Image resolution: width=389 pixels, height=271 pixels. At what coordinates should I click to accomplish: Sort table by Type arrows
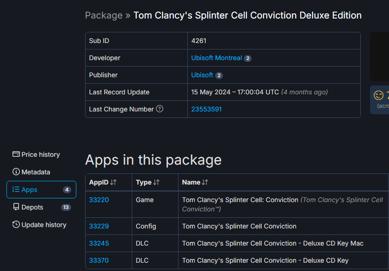click(x=156, y=182)
